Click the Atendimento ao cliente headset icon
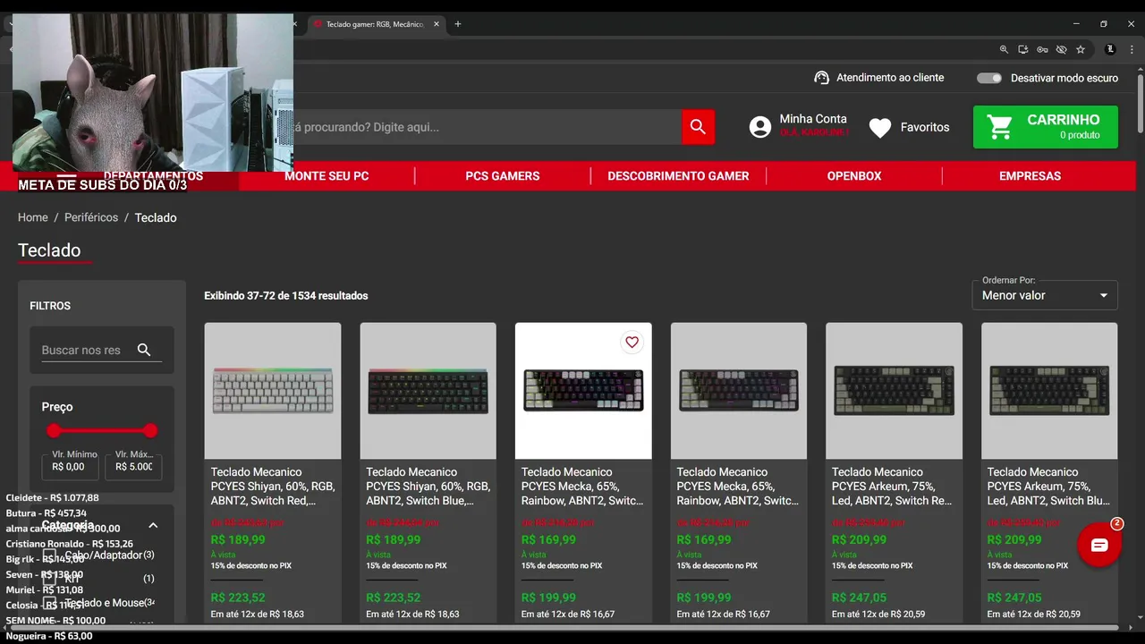Screen dimensions: 1145x644 pos(821,78)
